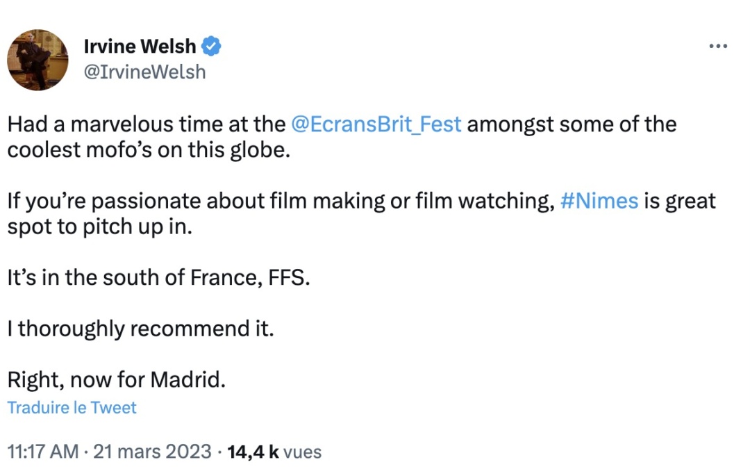Select the line 'I thoroughly recommend it.'
Viewport: 750px width, 469px height.
coord(140,329)
